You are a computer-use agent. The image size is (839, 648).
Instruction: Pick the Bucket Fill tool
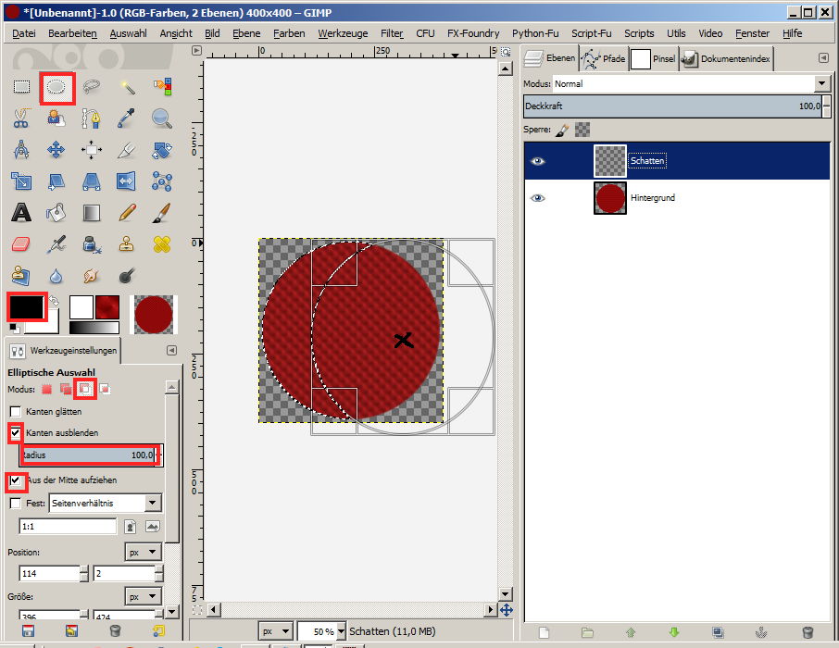click(56, 213)
